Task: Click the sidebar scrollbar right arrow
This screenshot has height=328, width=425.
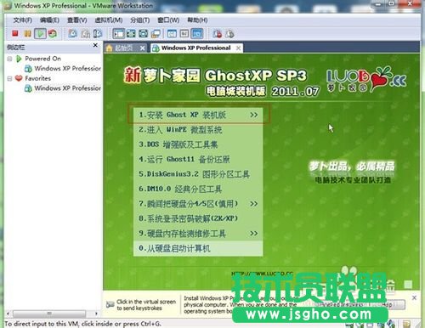Action: (96, 314)
